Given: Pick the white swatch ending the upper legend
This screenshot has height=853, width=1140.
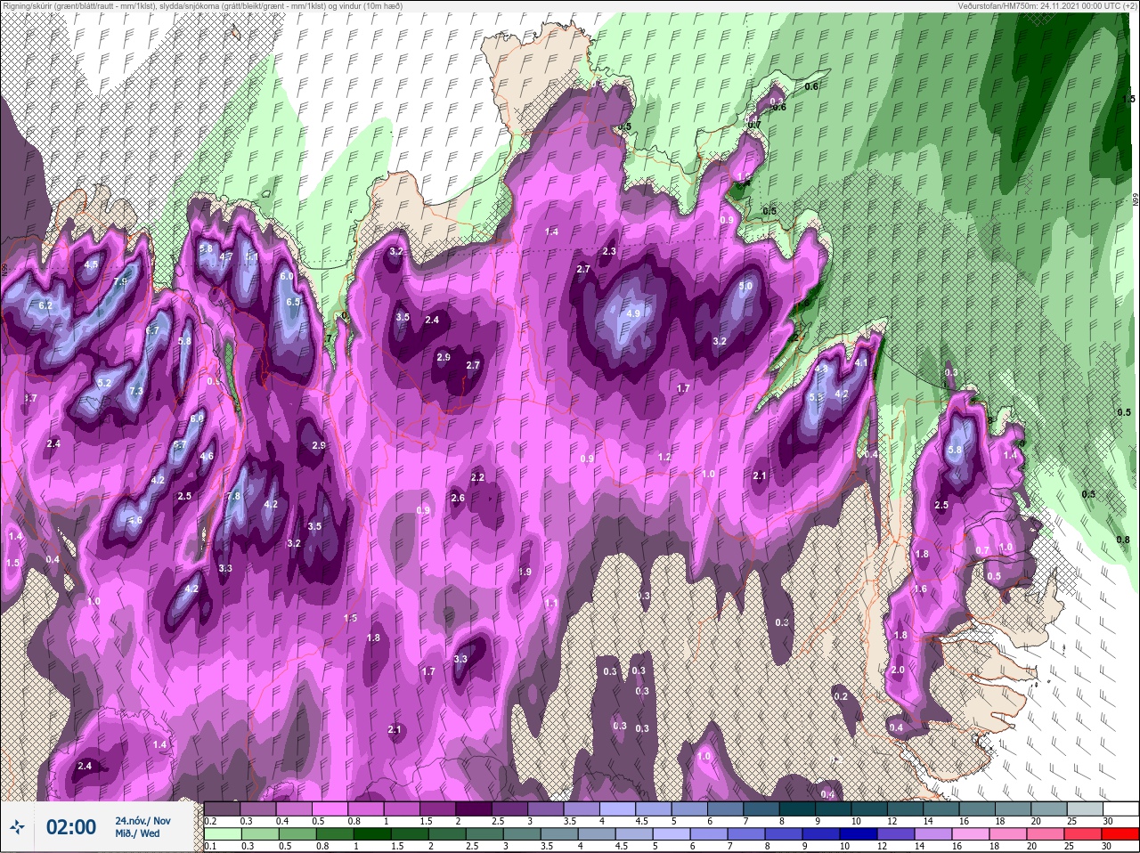Looking at the screenshot, I should pyautogui.click(x=1120, y=808).
